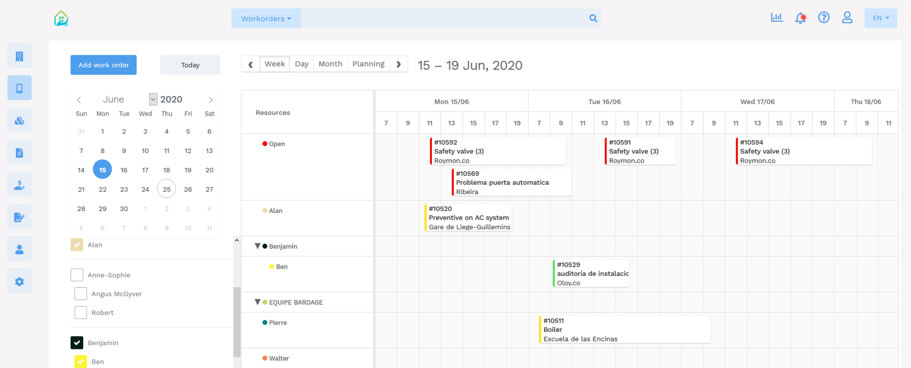Open the Workorders search dropdown

(266, 18)
